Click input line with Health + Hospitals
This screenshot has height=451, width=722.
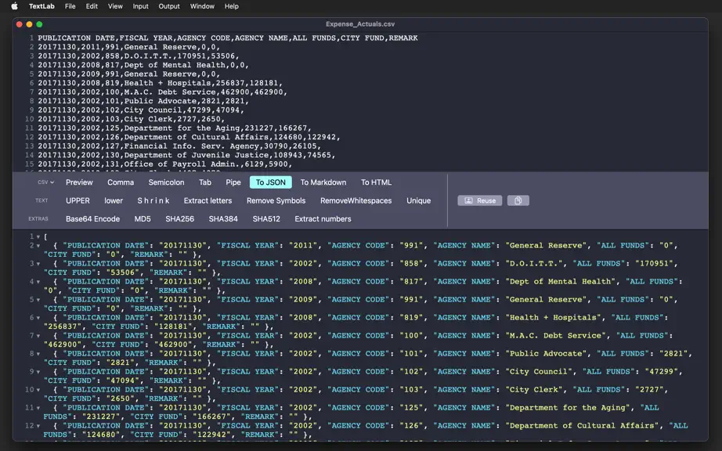(161, 83)
